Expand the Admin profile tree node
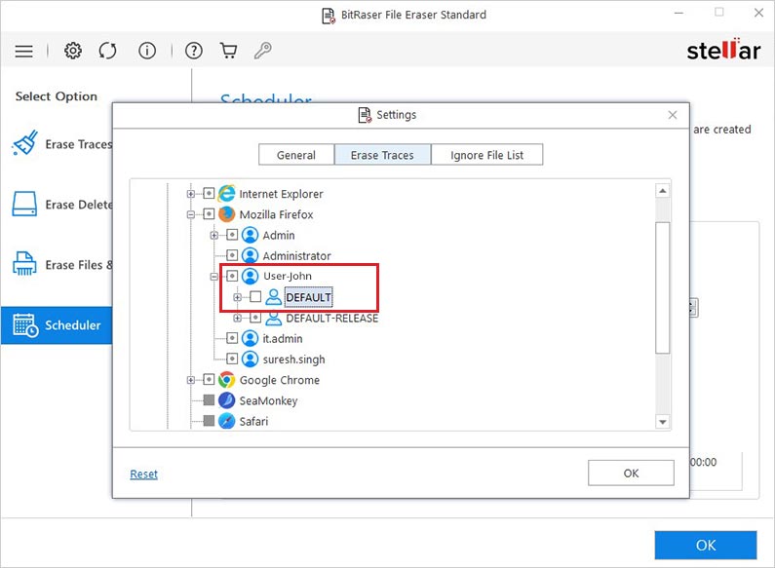This screenshot has height=568, width=775. [x=214, y=235]
